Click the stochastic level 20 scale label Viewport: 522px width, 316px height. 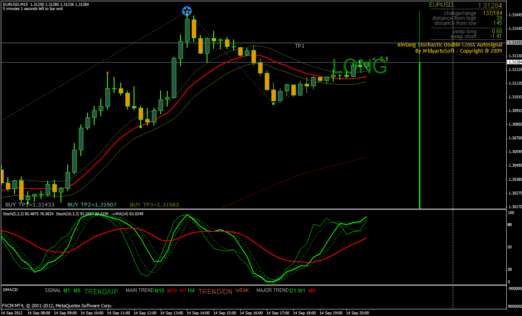pyautogui.click(x=510, y=270)
